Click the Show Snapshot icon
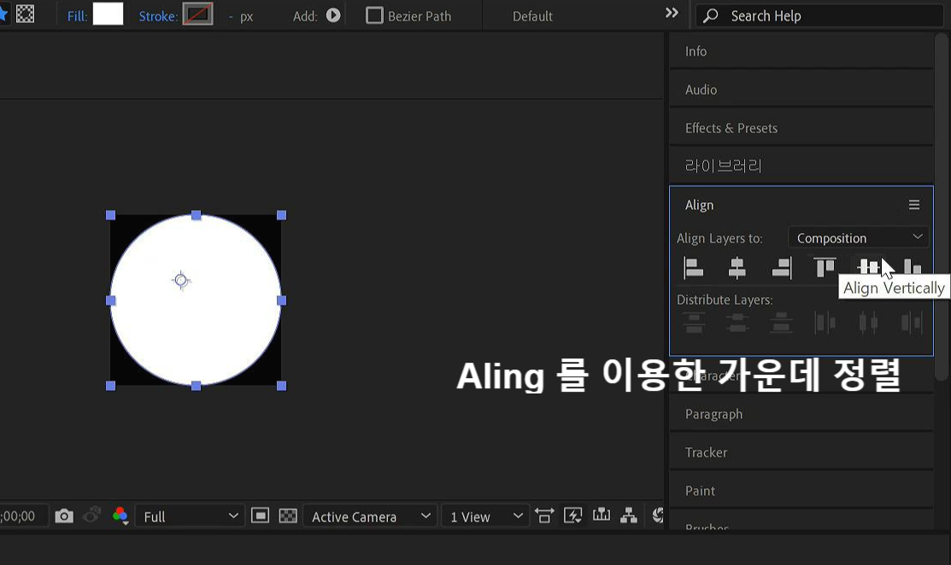This screenshot has height=565, width=951. click(91, 515)
